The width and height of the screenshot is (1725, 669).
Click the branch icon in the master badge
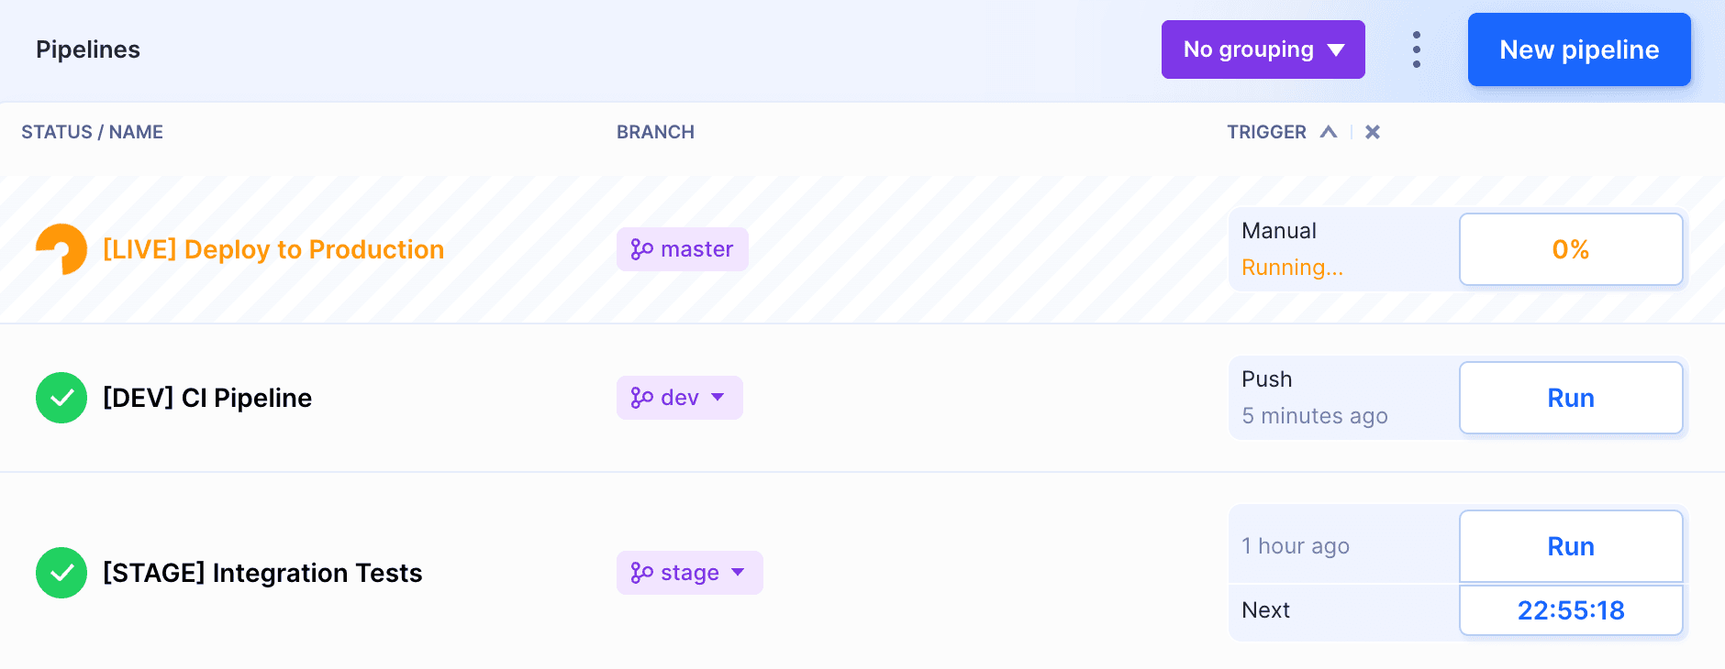point(640,248)
